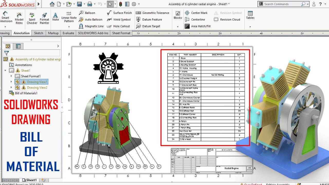
Task: Click the Open file folder icon
Action: (69, 4)
